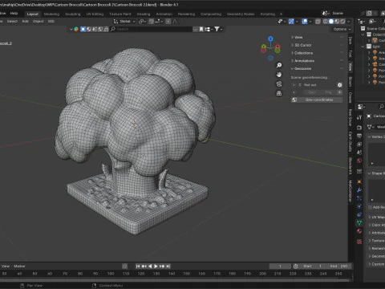385x289 pixels.
Task: Open the viewport Options dropdown
Action: (342, 29)
